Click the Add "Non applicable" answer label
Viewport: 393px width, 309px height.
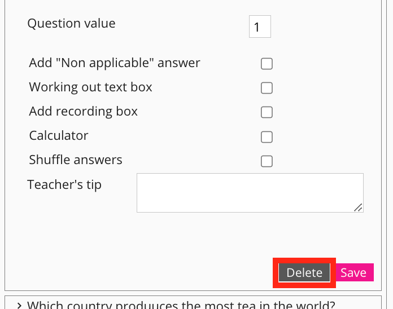tap(115, 63)
